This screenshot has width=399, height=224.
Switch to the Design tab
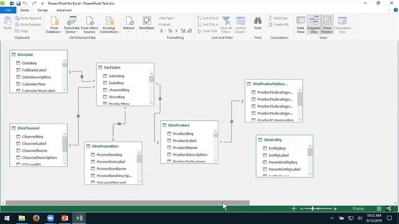(43, 10)
